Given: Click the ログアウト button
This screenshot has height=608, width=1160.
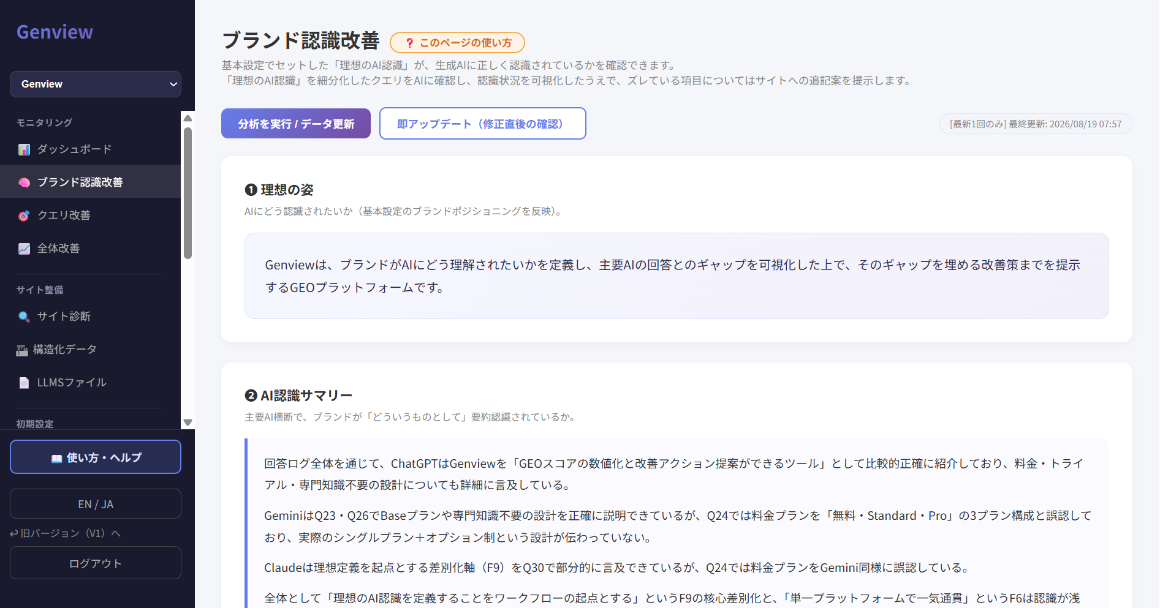Looking at the screenshot, I should 96,563.
